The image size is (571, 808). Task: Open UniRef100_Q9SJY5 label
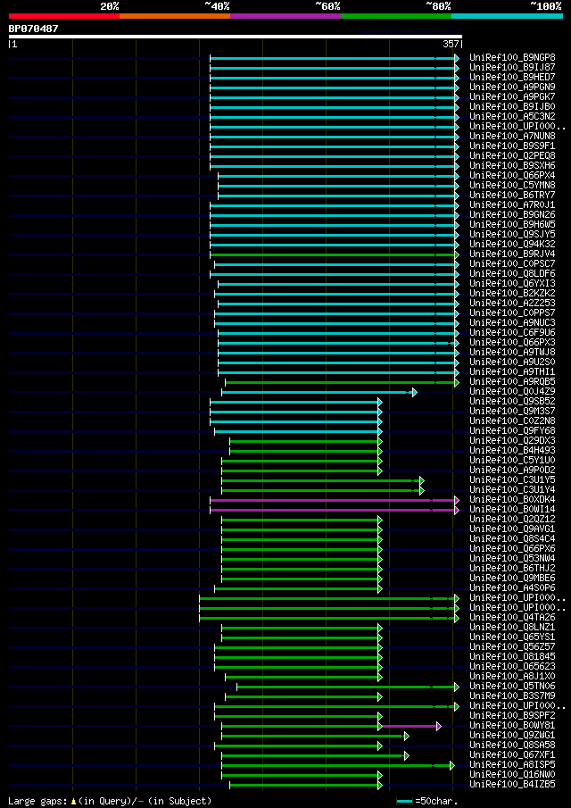click(512, 235)
